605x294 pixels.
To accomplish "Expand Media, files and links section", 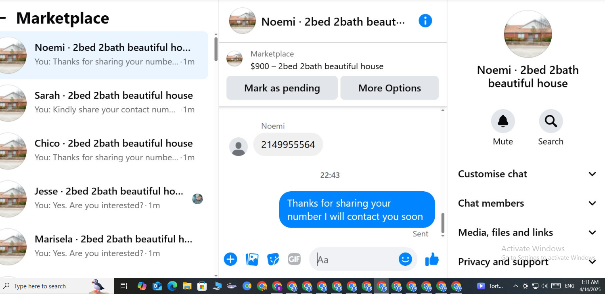I will pos(527,232).
